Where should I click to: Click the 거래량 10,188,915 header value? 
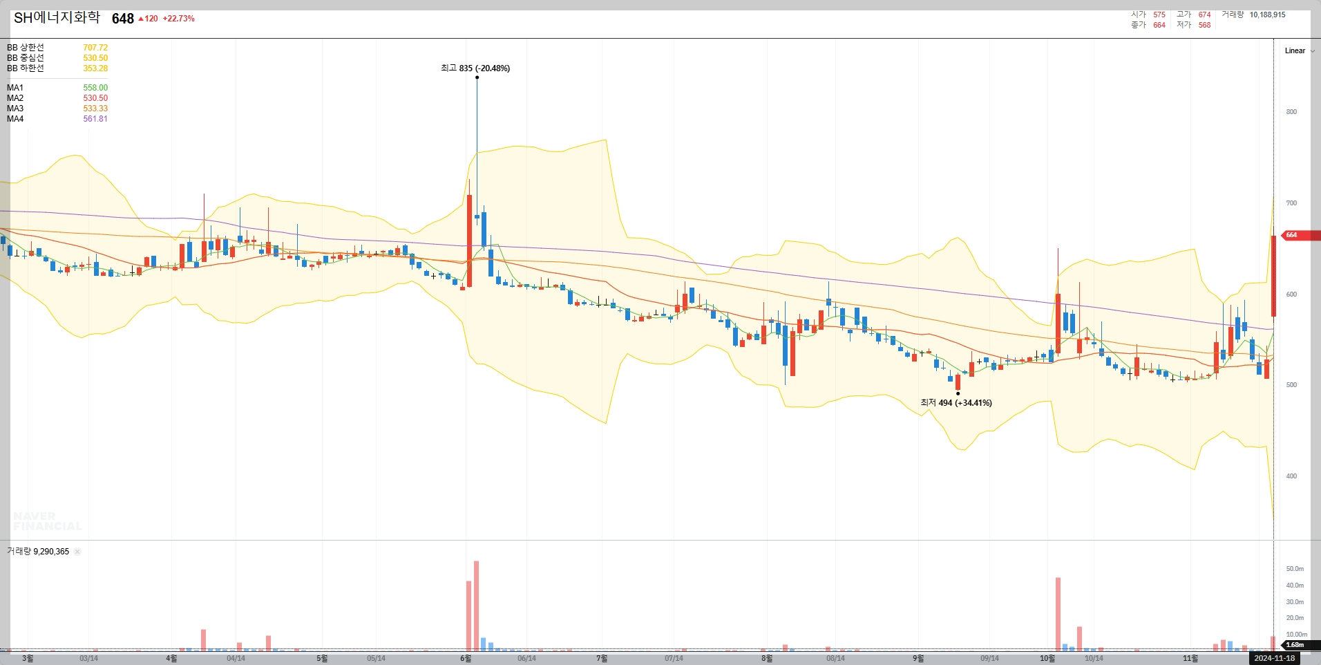(1253, 15)
